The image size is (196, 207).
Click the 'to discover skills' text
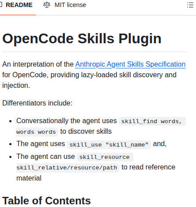pos(86,131)
